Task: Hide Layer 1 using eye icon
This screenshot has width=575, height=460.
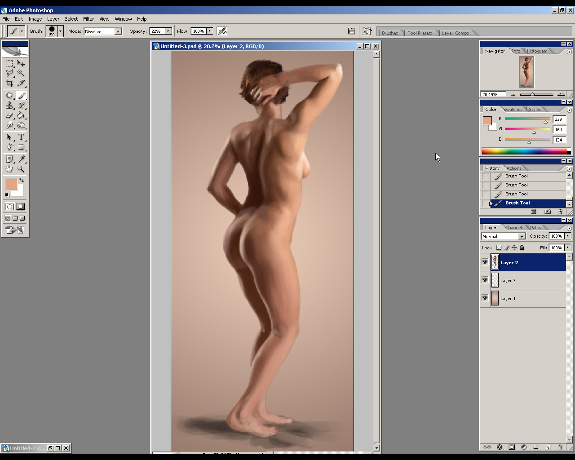Action: [x=485, y=298]
